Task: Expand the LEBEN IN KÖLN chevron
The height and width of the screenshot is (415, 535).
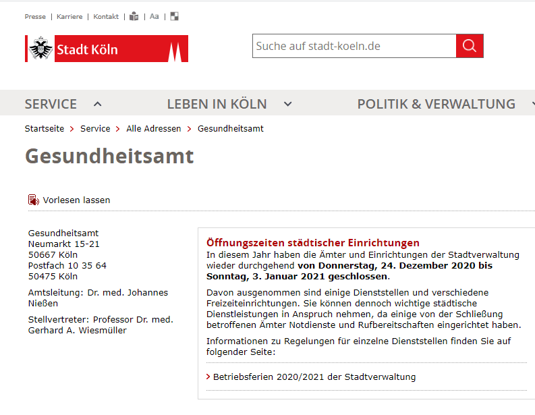Action: click(x=288, y=104)
